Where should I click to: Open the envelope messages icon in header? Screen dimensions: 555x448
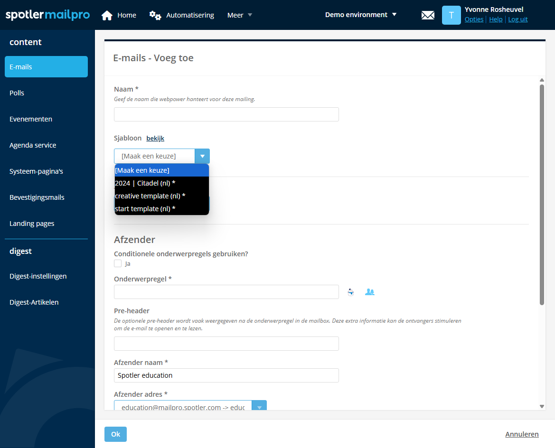(428, 15)
